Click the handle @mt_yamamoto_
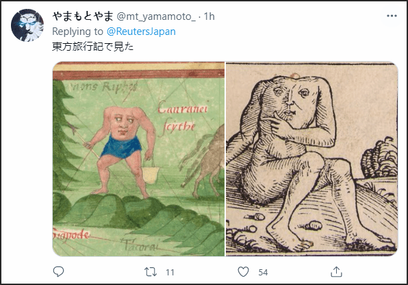Image resolution: width=408 pixels, height=285 pixels. coord(156,16)
